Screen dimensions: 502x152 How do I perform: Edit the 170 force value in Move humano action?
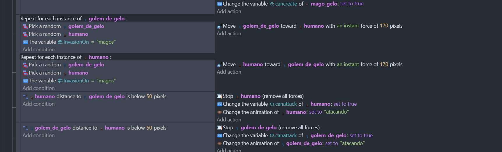(x=384, y=64)
